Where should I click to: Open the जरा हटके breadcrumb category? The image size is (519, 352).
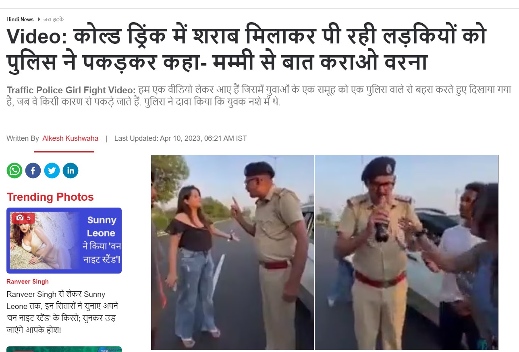click(x=54, y=19)
